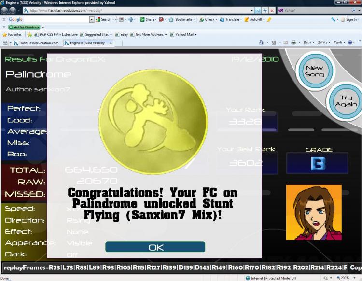Click the browser Back arrow
The image size is (362, 281).
[4, 11]
